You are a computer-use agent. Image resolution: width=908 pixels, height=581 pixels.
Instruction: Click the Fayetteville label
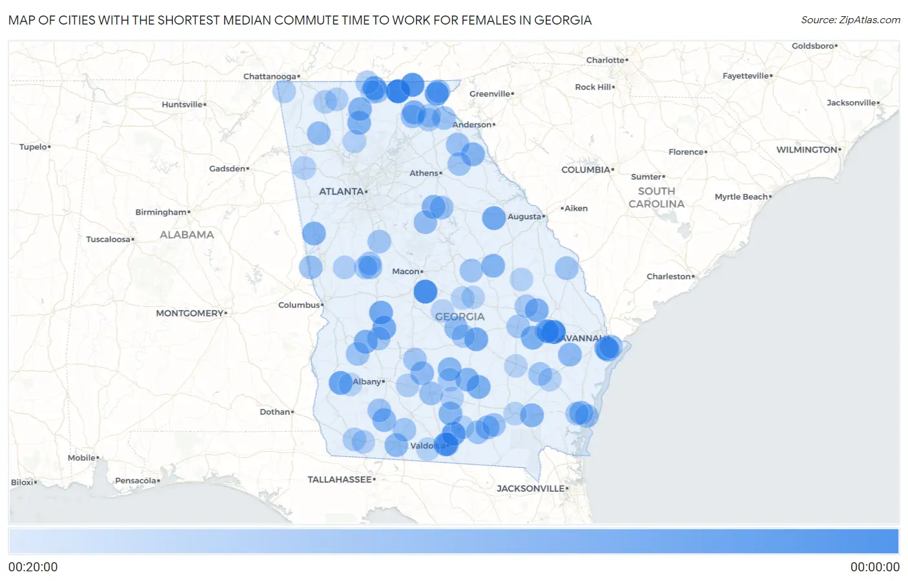(746, 76)
